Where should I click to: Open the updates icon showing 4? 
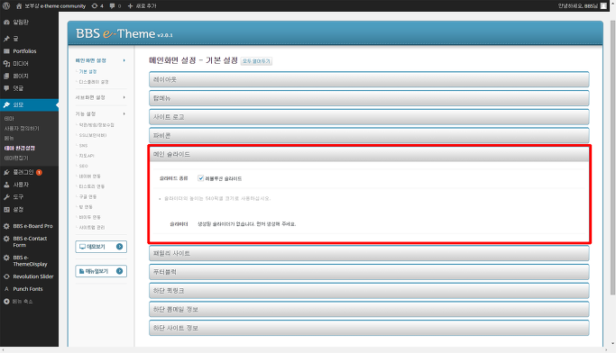click(x=97, y=6)
